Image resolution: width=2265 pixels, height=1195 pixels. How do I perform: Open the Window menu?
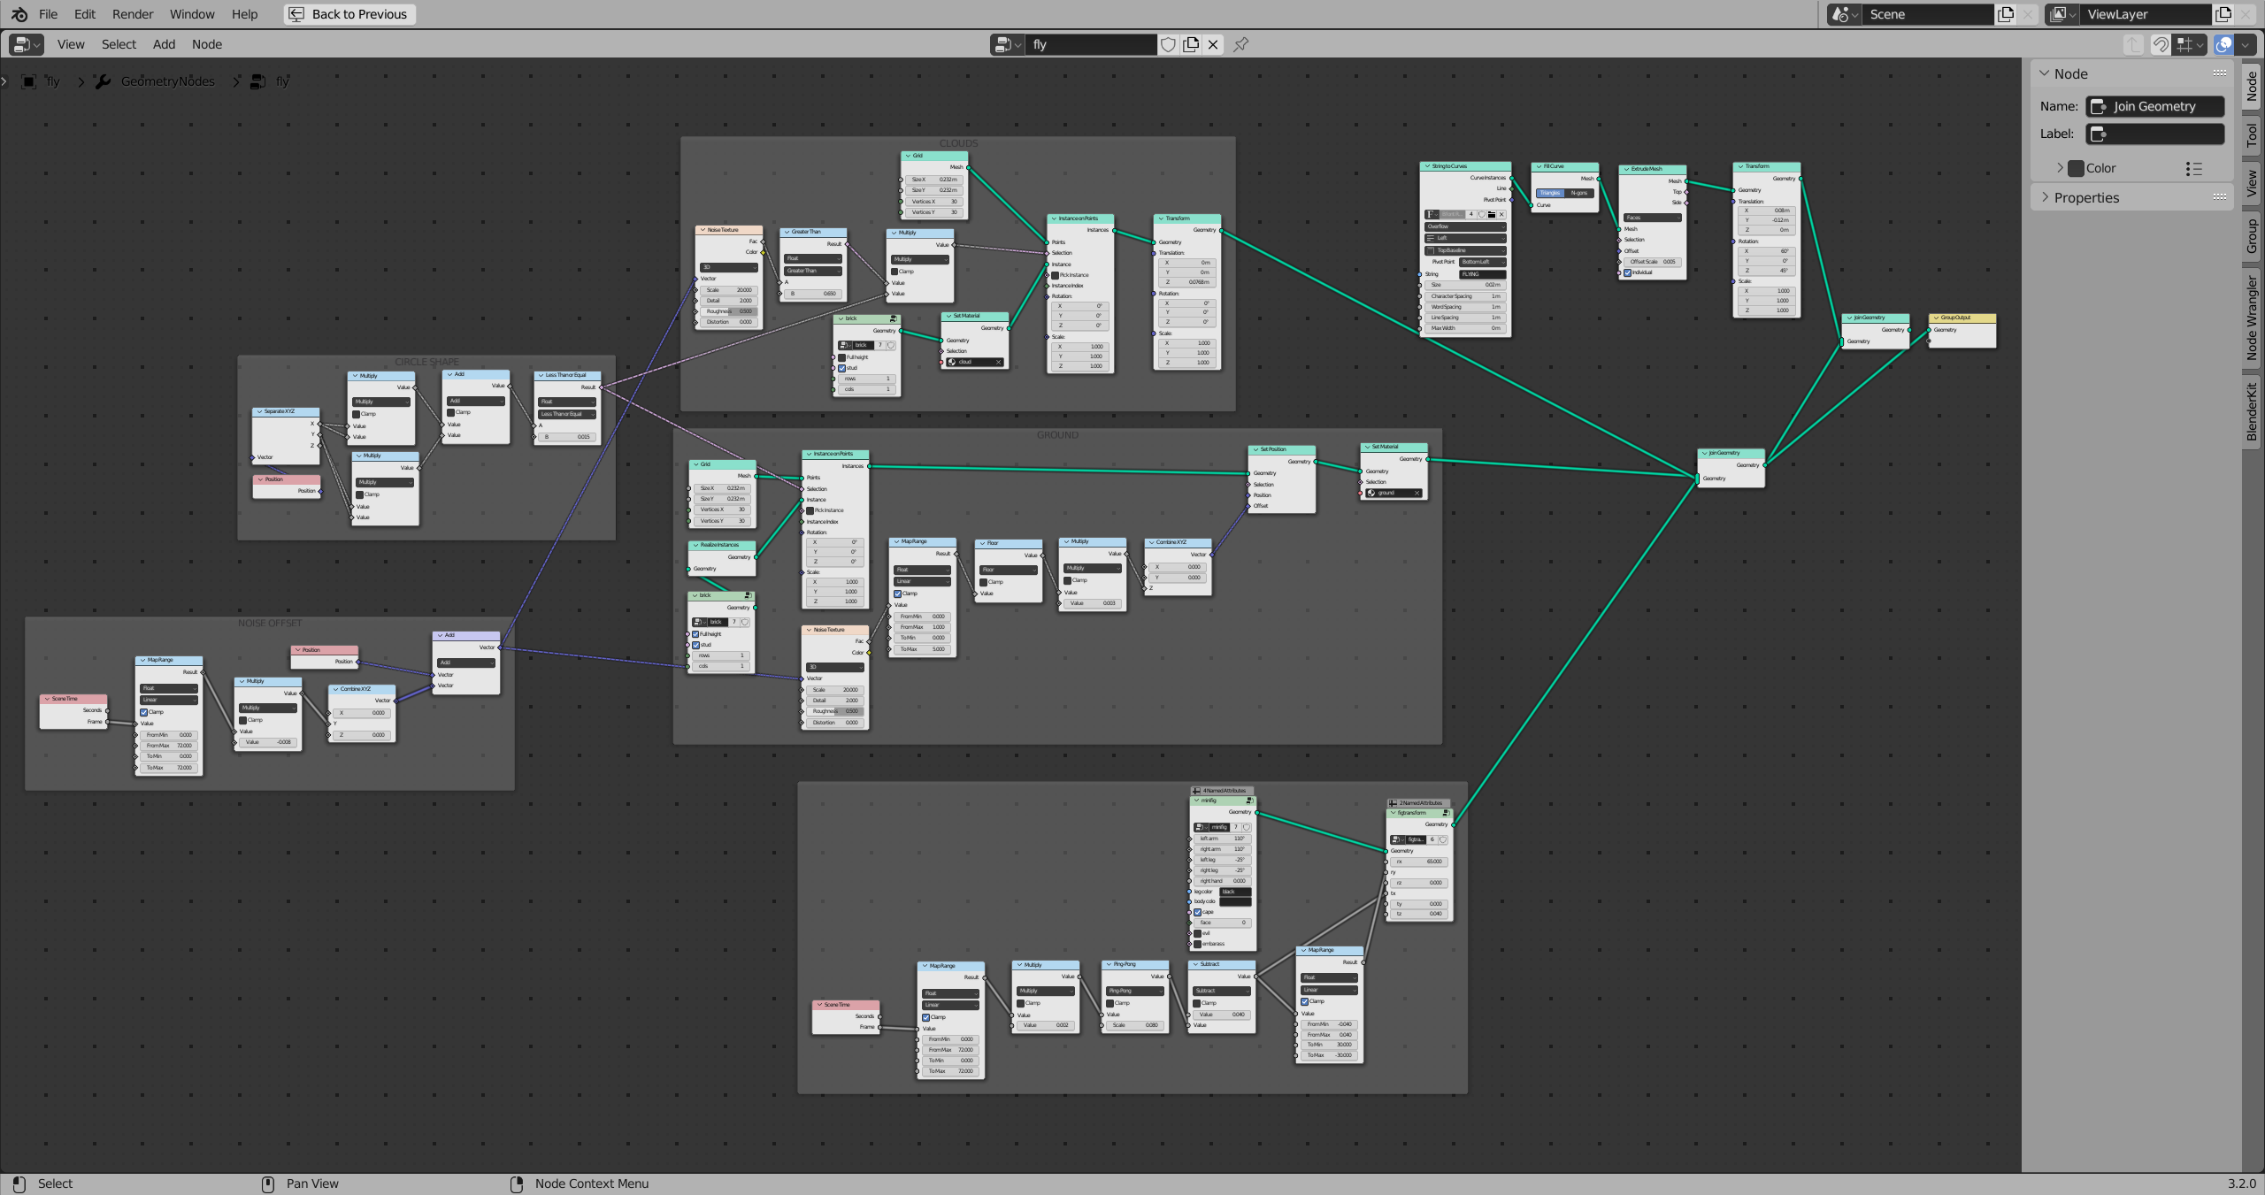[x=192, y=14]
